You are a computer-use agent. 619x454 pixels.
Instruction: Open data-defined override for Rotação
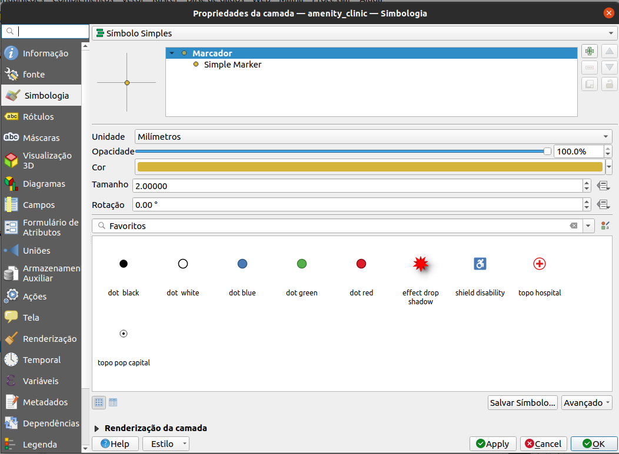point(603,204)
